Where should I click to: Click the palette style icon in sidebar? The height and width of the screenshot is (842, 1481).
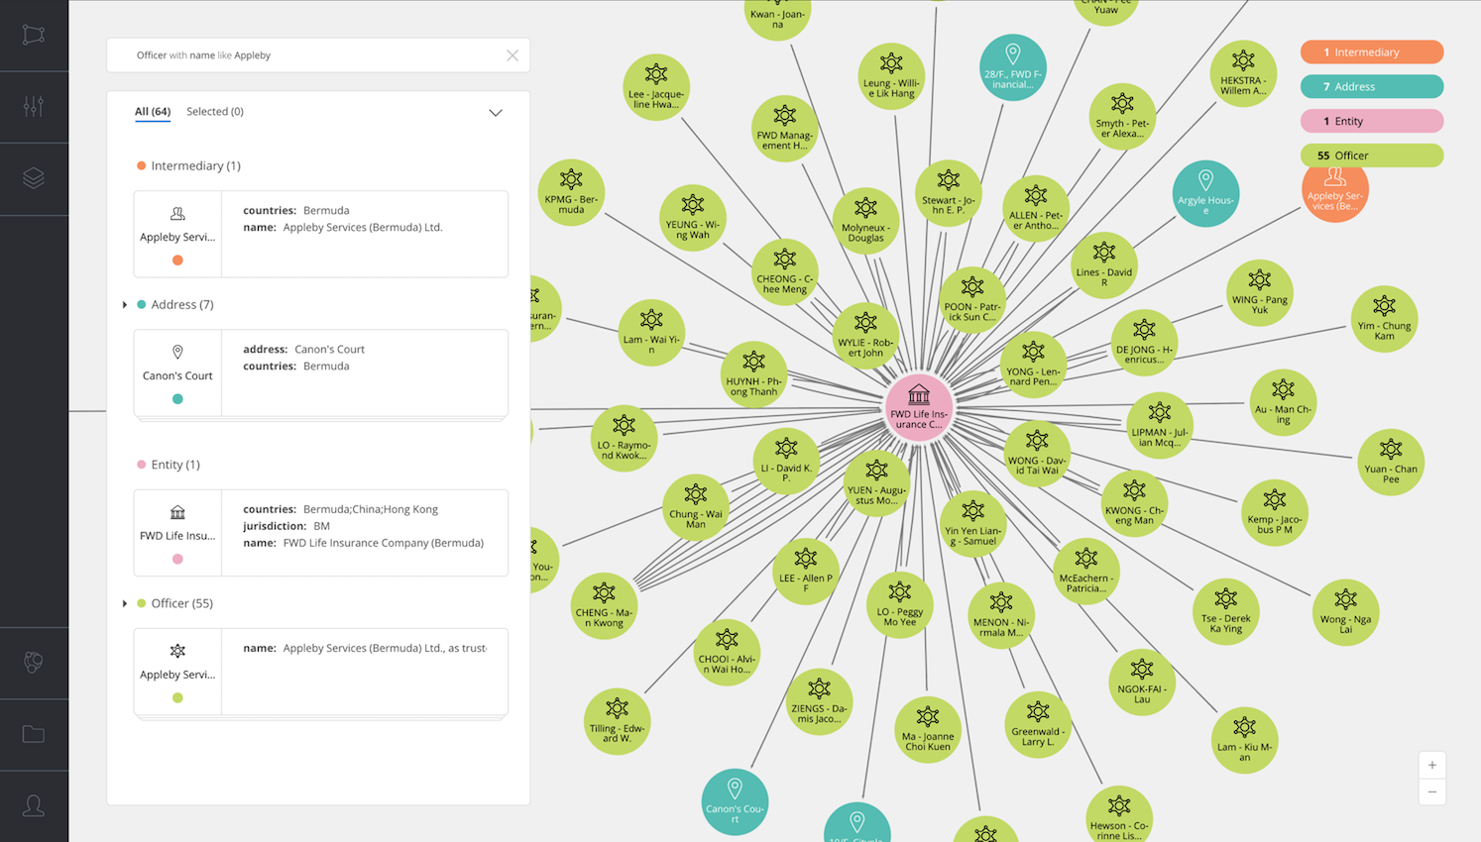pyautogui.click(x=34, y=662)
